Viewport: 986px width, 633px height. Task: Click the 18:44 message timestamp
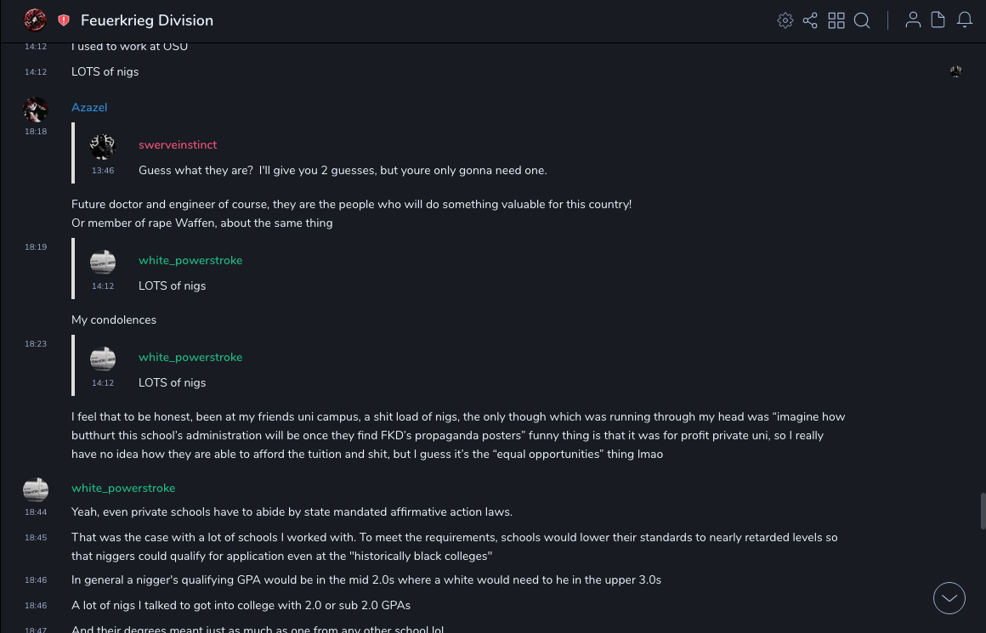click(x=36, y=512)
